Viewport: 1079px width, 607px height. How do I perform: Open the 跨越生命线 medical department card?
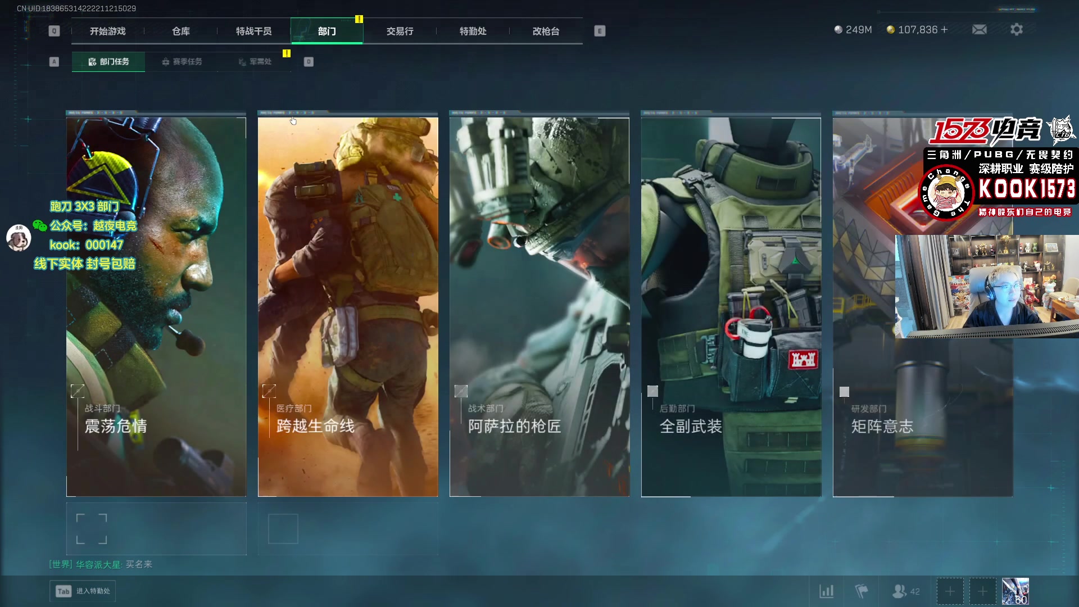click(347, 306)
